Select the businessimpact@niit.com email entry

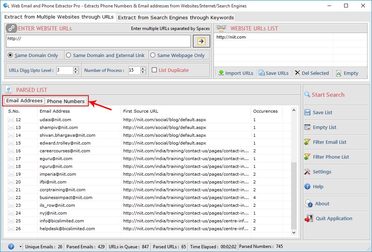[66, 197]
